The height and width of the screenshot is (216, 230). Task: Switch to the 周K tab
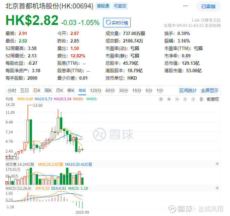pyautogui.click(x=48, y=90)
